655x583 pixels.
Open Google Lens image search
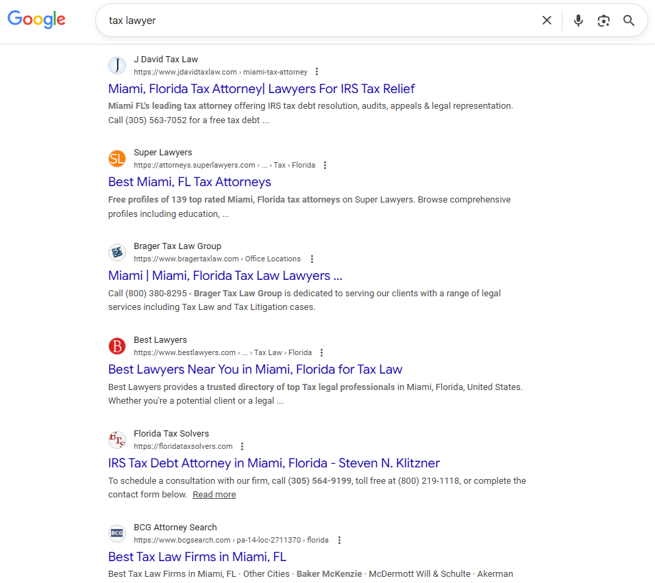pyautogui.click(x=604, y=21)
